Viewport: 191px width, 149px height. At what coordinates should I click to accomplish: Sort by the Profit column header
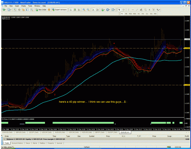pyautogui.click(x=187, y=136)
